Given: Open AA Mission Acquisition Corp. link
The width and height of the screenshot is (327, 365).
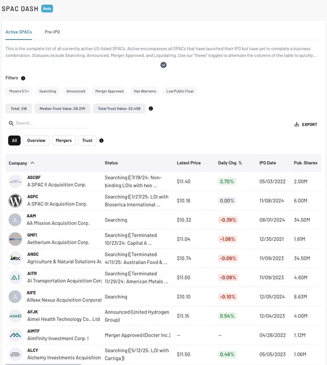Looking at the screenshot, I should pyautogui.click(x=58, y=223).
